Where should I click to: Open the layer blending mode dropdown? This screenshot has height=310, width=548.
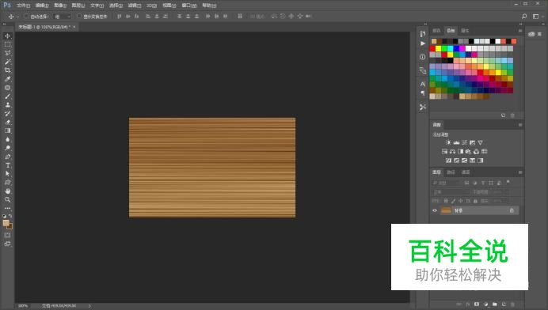(x=450, y=191)
